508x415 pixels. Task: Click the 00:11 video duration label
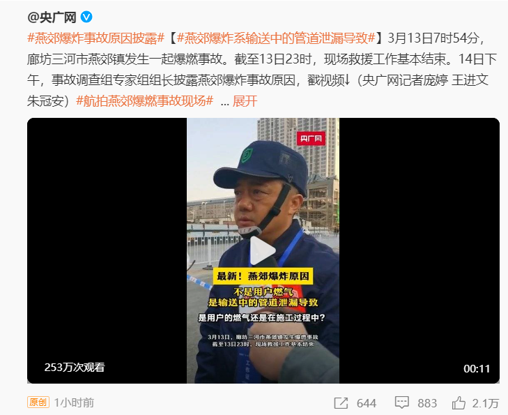(x=477, y=369)
